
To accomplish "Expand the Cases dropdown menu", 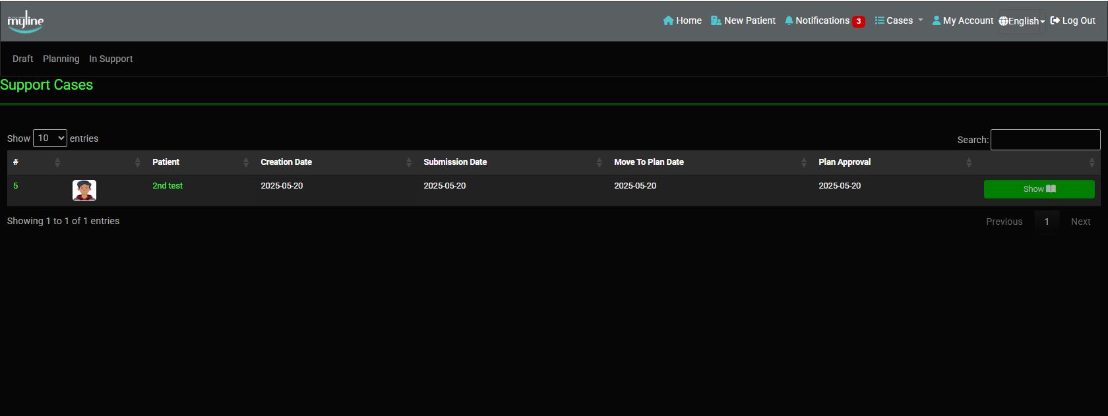I will point(899,20).
